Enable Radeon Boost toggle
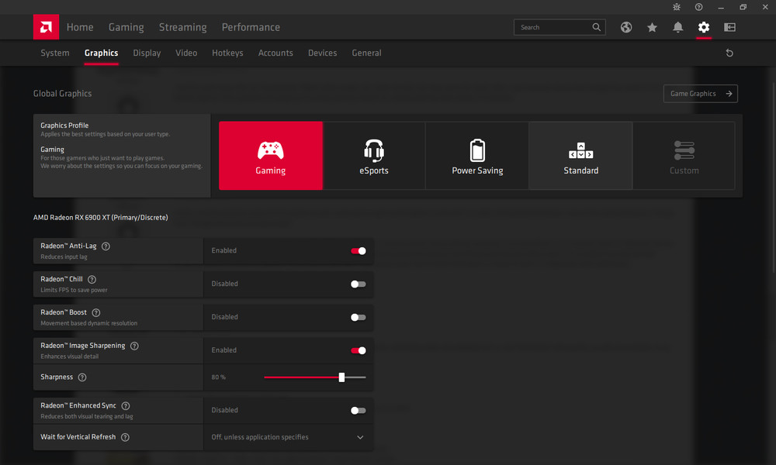This screenshot has height=465, width=776. [358, 317]
